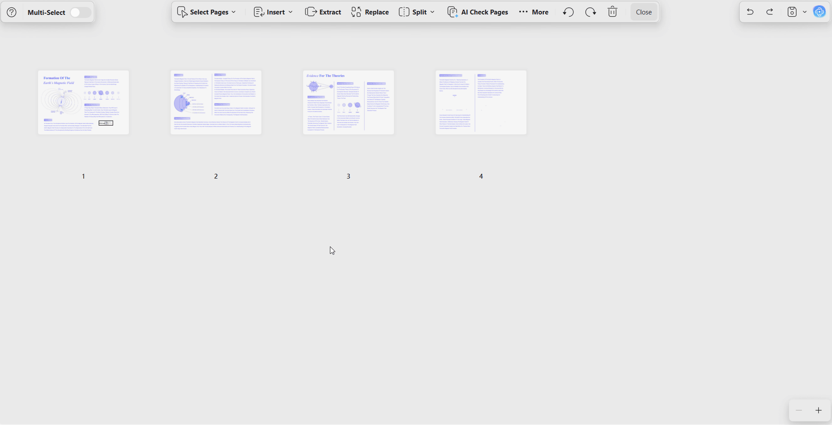Click the Replace icon
The width and height of the screenshot is (832, 425).
[x=356, y=12]
